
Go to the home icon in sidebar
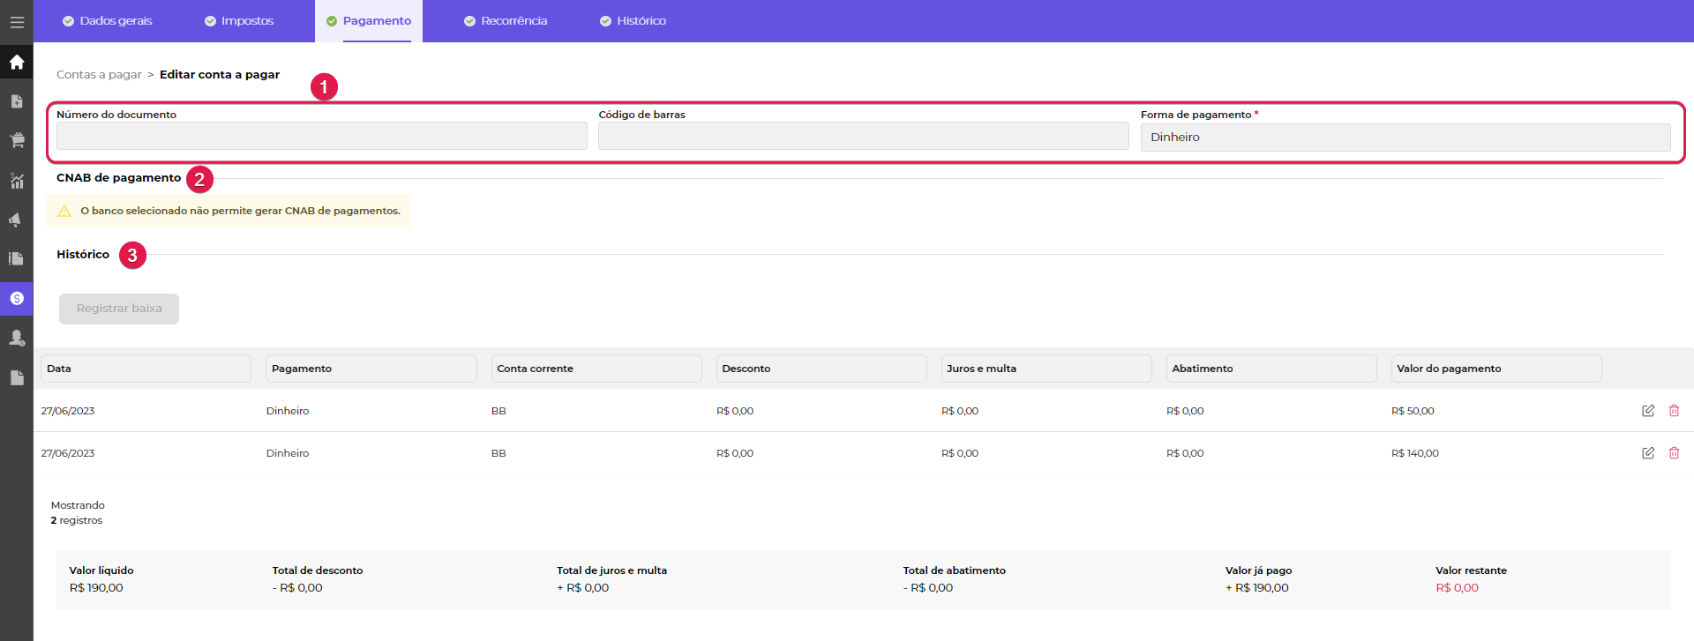(17, 62)
